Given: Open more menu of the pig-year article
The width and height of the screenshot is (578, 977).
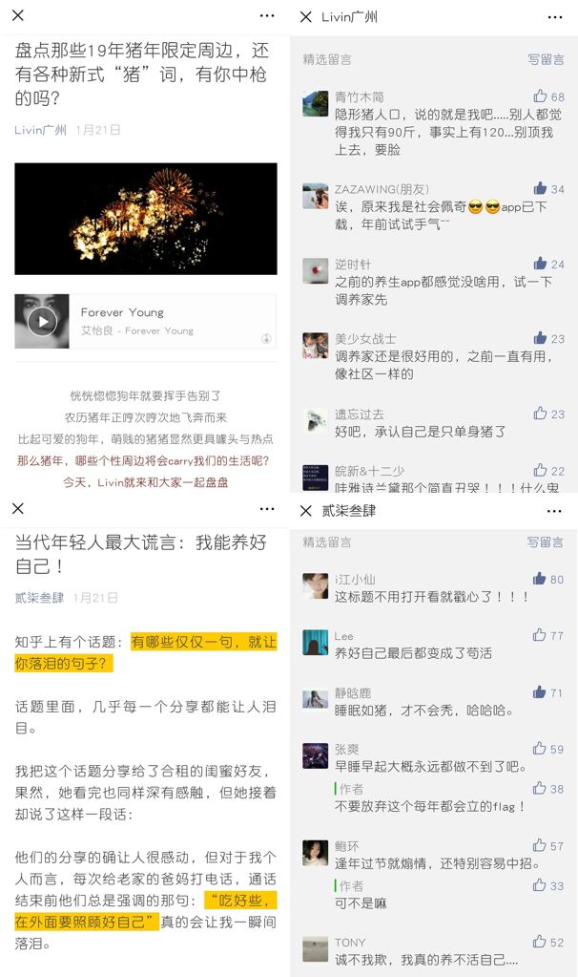Looking at the screenshot, I should pyautogui.click(x=267, y=15).
